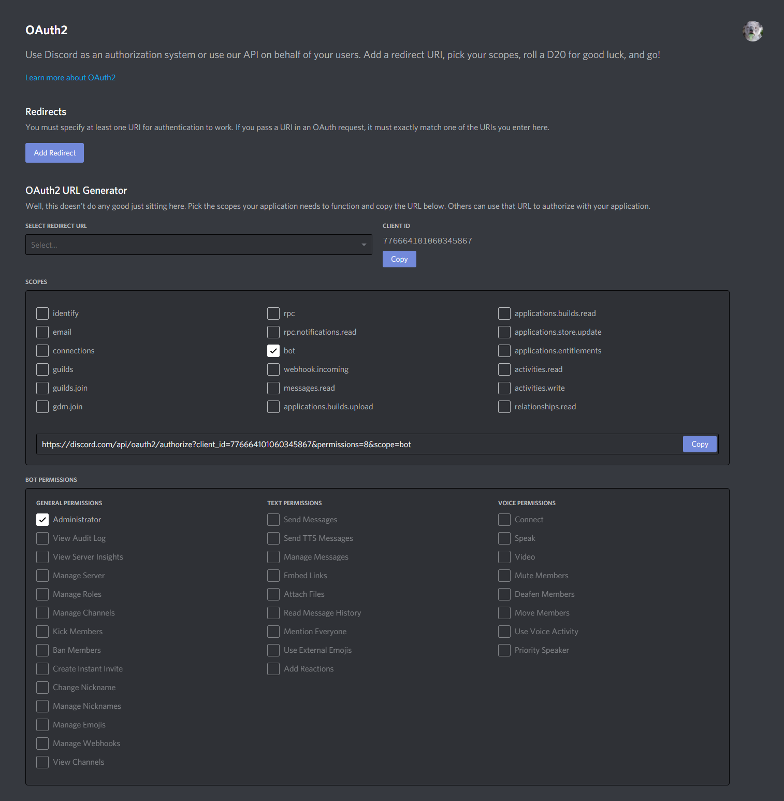Check rpc.notifications.read scope

click(273, 332)
